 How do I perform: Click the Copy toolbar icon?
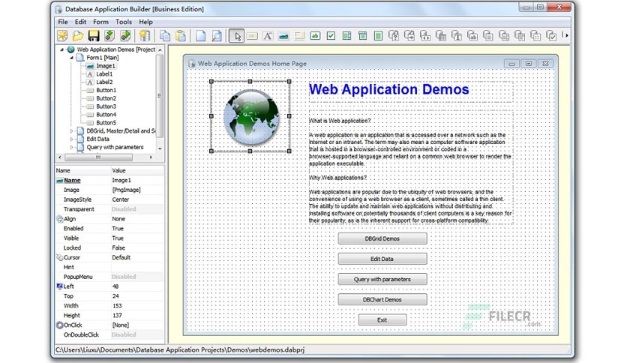point(165,36)
